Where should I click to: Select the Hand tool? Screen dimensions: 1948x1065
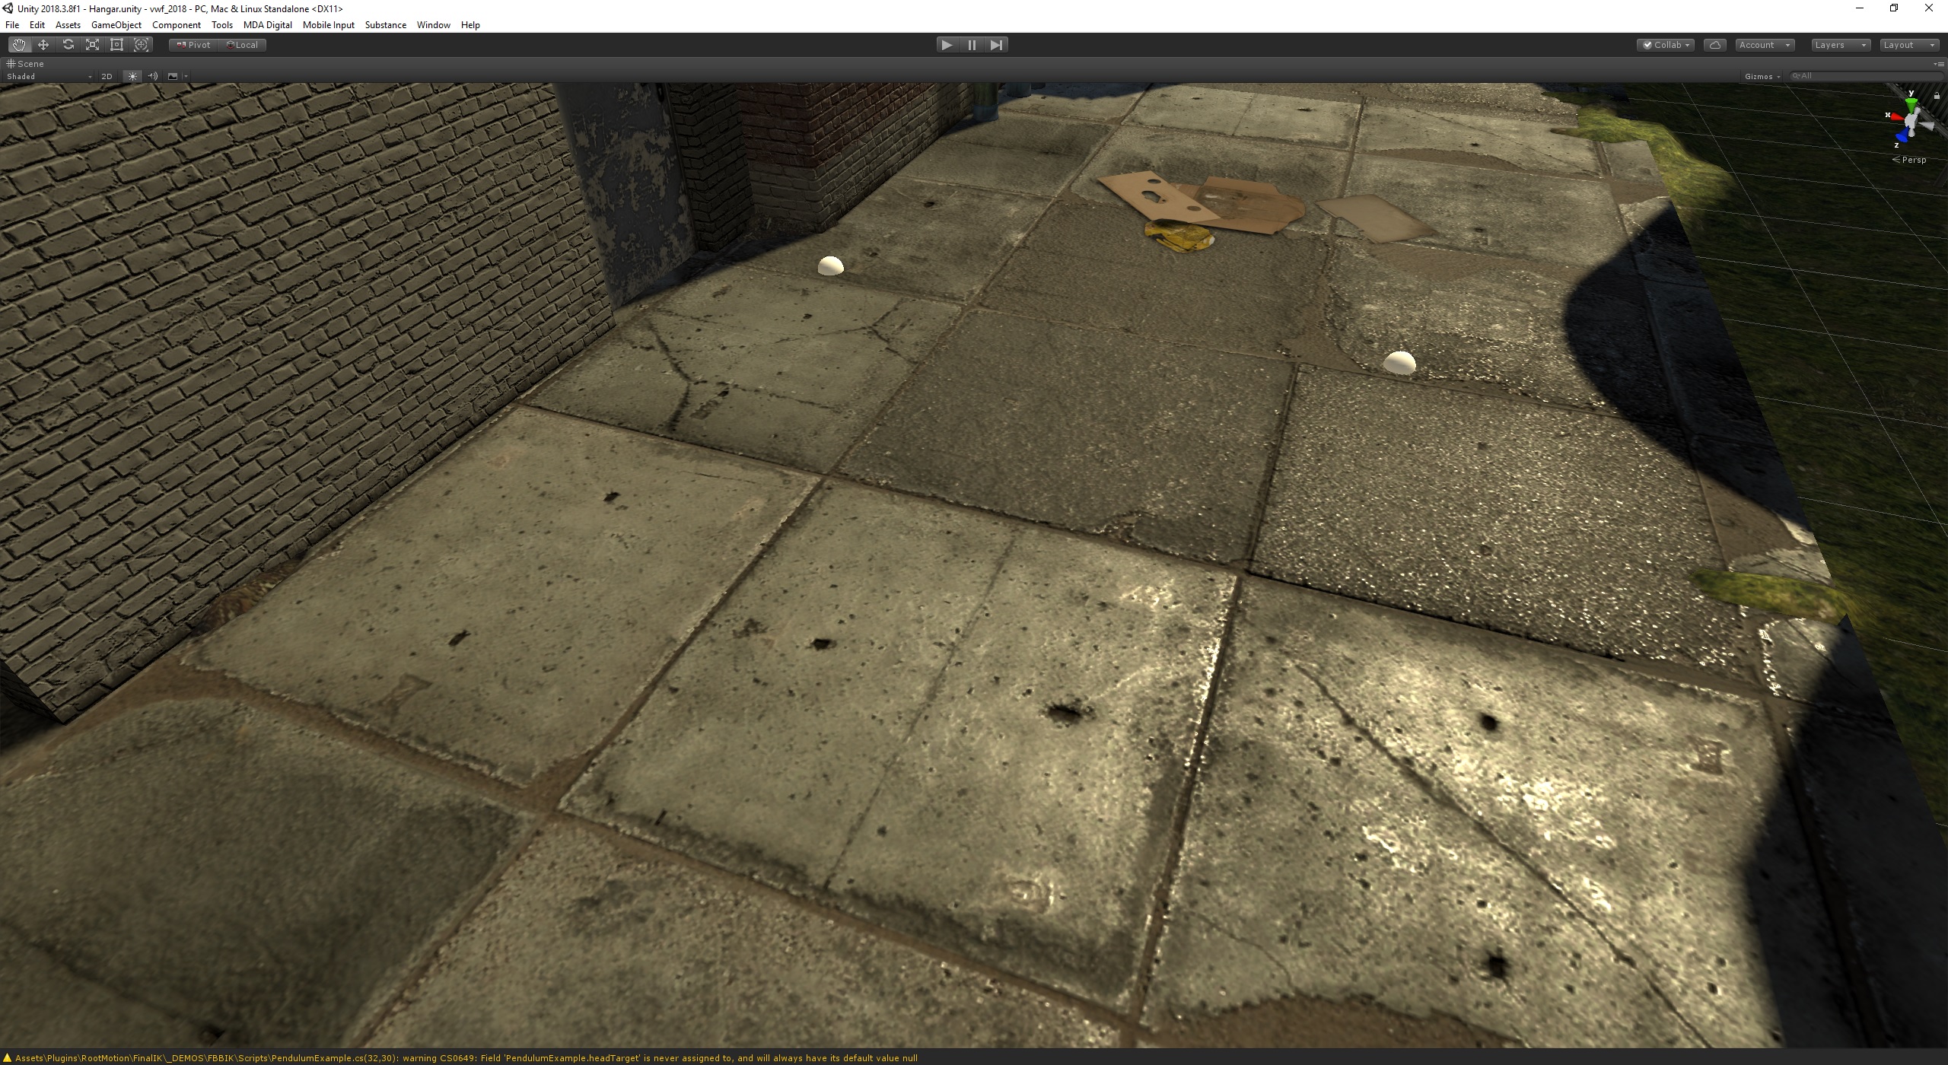pos(19,44)
